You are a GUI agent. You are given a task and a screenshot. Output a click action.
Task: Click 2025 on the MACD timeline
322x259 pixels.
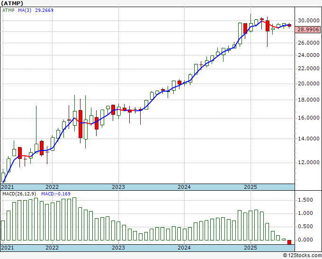tap(250, 248)
